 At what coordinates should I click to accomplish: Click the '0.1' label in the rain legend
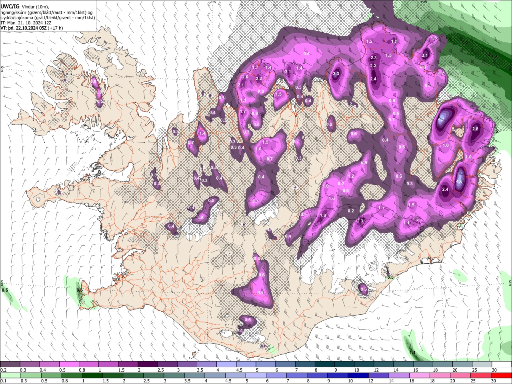point(3,381)
